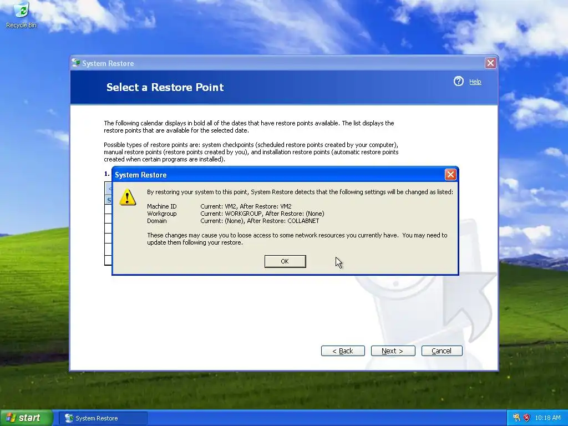Open the Recycle Bin desktop icon
This screenshot has height=426, width=568.
point(22,15)
